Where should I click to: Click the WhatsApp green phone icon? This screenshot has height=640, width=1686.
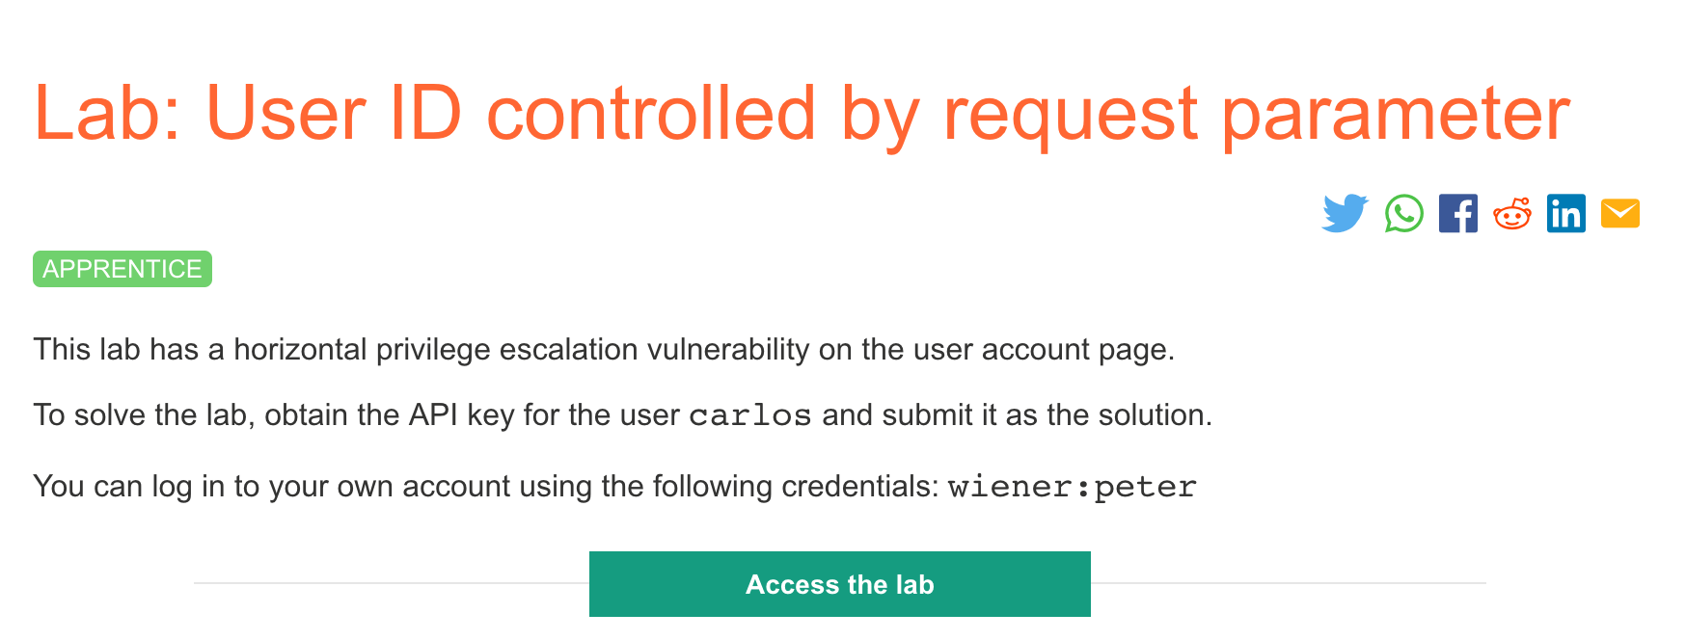(x=1402, y=213)
